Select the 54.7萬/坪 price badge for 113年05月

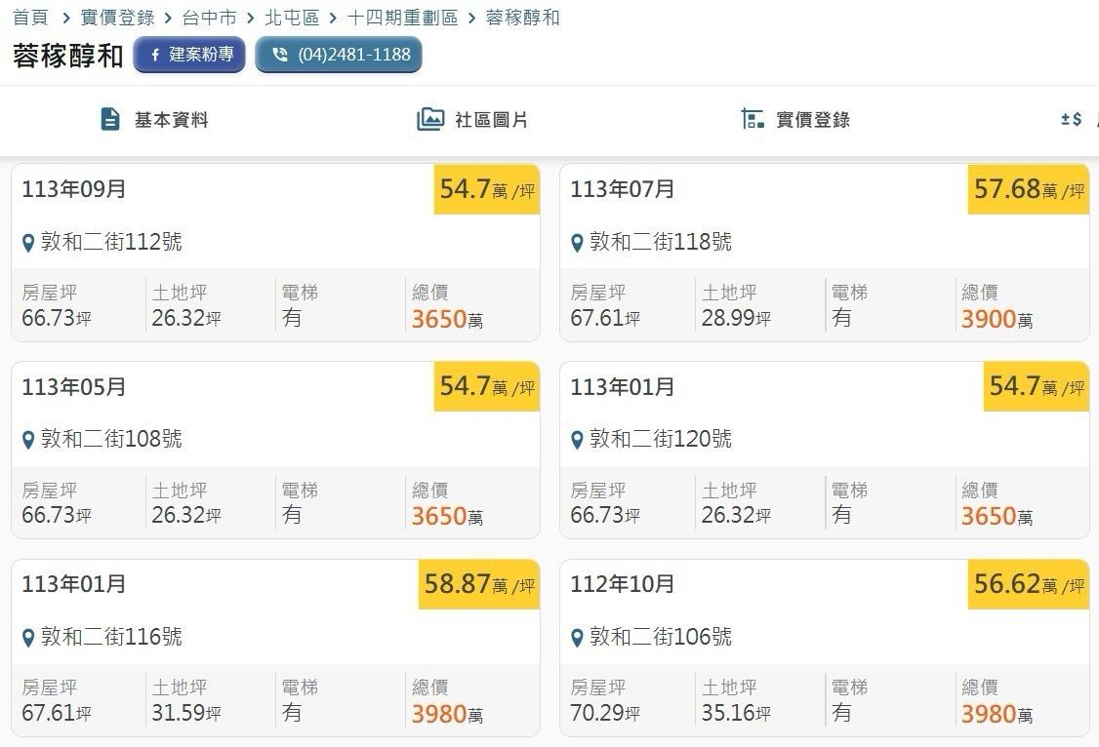[487, 387]
